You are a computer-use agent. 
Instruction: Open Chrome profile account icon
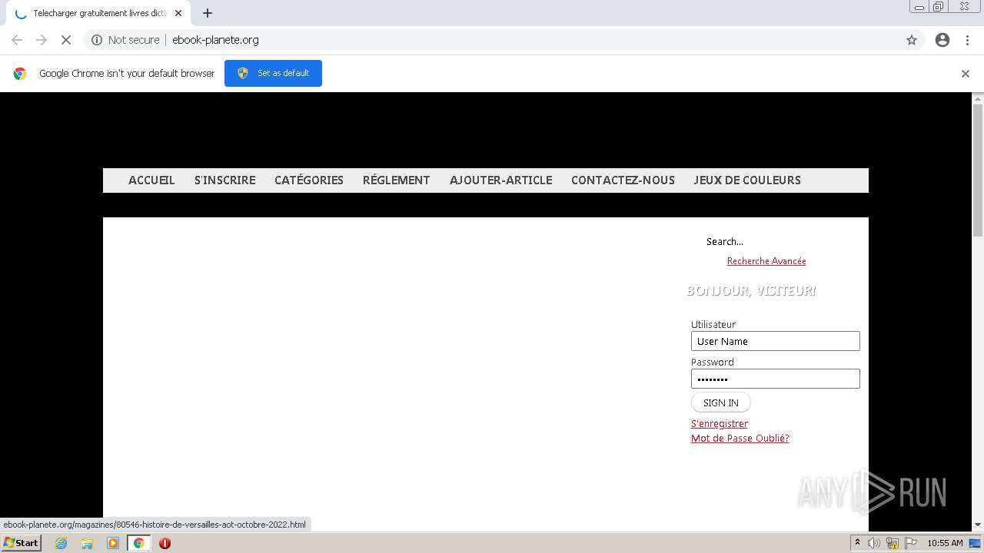pos(942,40)
